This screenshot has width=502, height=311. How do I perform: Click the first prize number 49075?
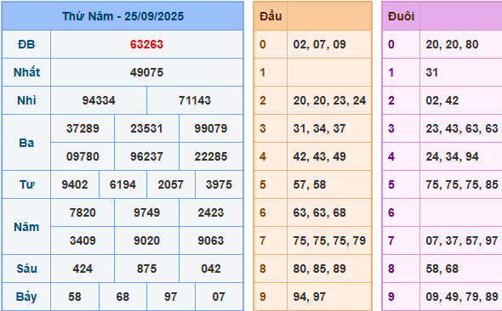(146, 72)
